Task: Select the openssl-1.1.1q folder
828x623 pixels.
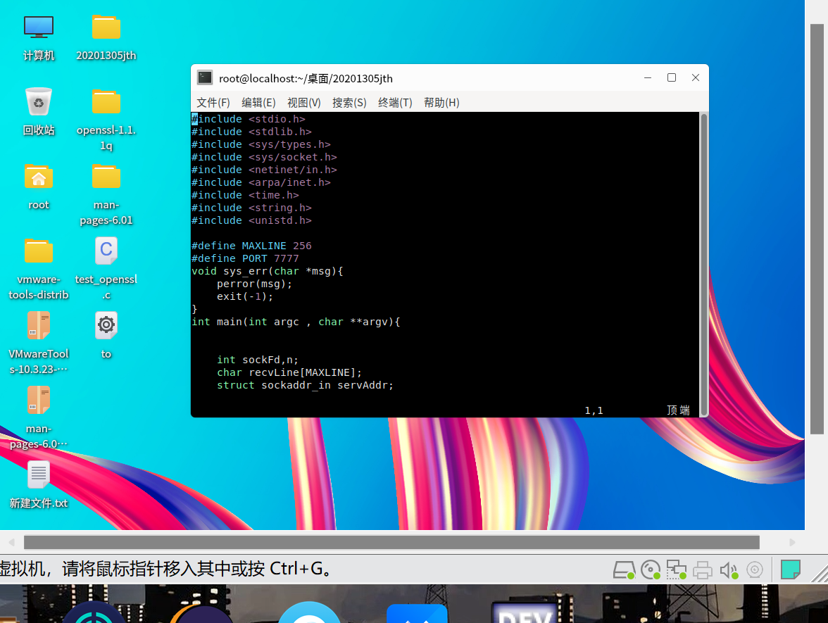Action: click(106, 102)
